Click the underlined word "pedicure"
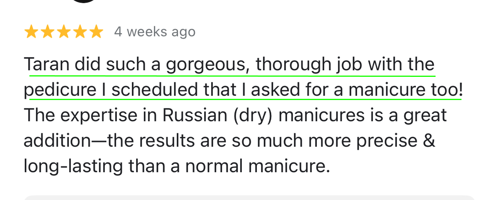Viewport: 499px width, 200px height. pyautogui.click(x=60, y=90)
